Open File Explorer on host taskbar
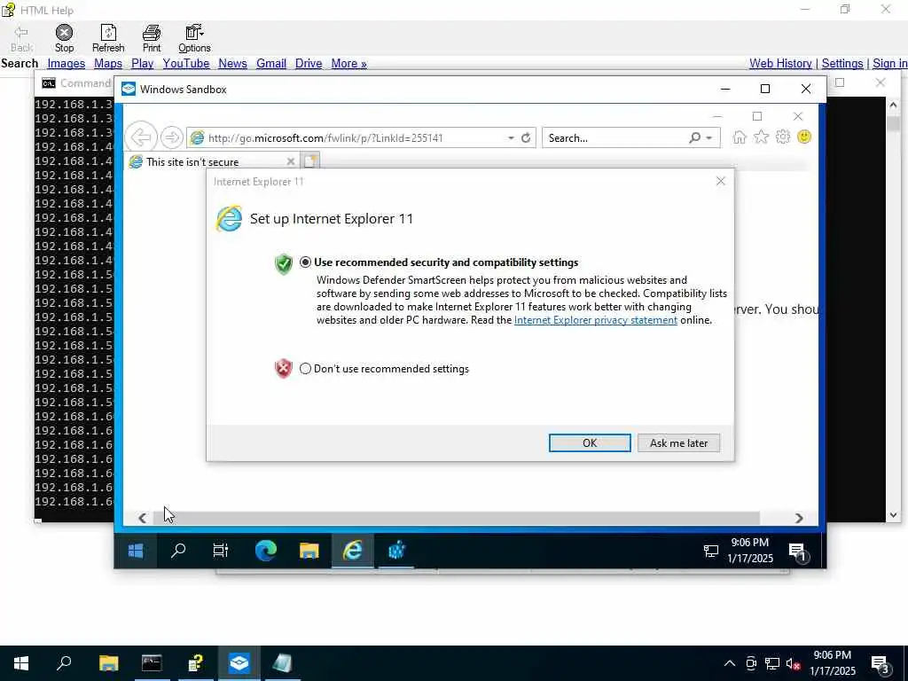This screenshot has width=908, height=681. [108, 662]
